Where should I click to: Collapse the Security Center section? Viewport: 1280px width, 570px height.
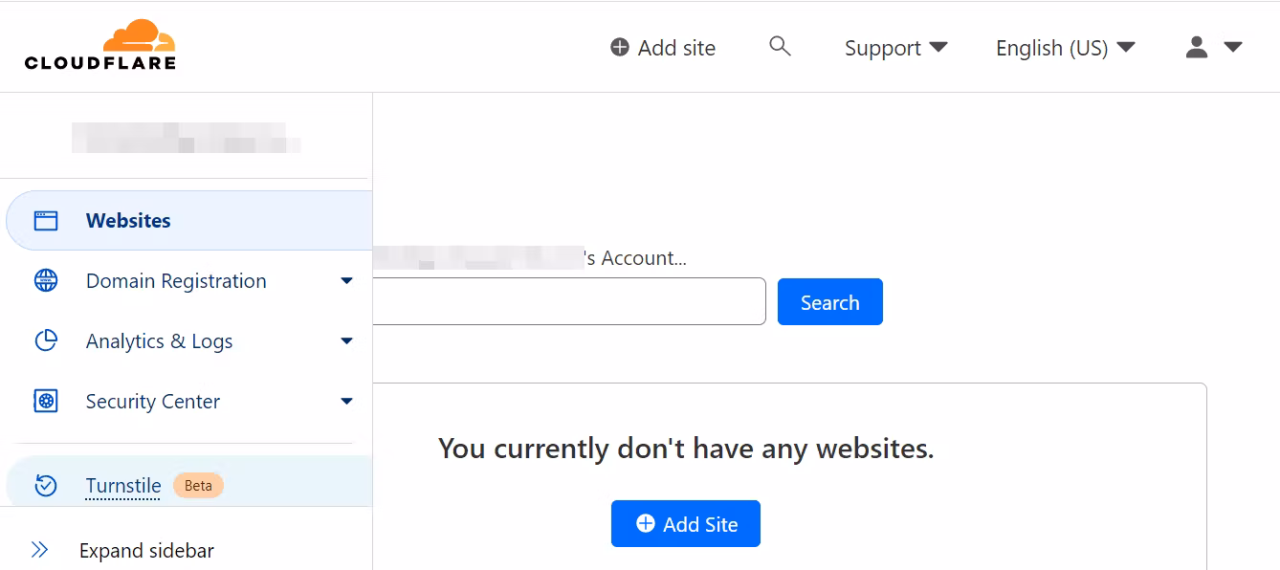click(346, 401)
